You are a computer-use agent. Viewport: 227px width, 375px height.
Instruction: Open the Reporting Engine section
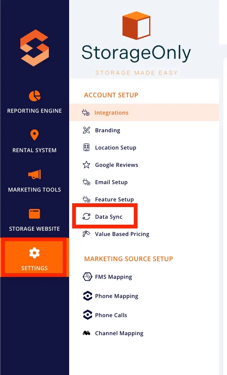pyautogui.click(x=35, y=111)
